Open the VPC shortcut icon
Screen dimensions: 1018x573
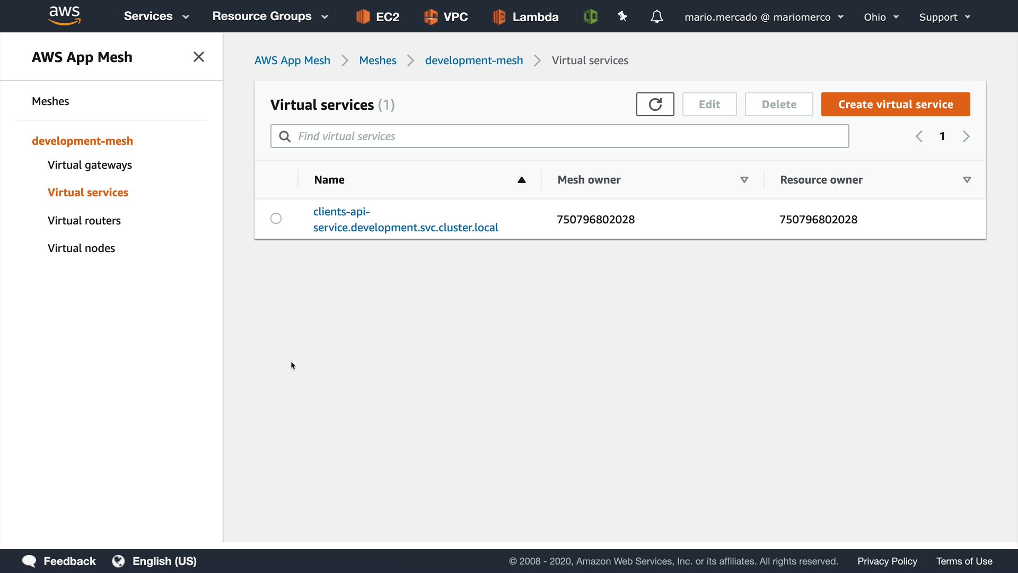point(431,16)
